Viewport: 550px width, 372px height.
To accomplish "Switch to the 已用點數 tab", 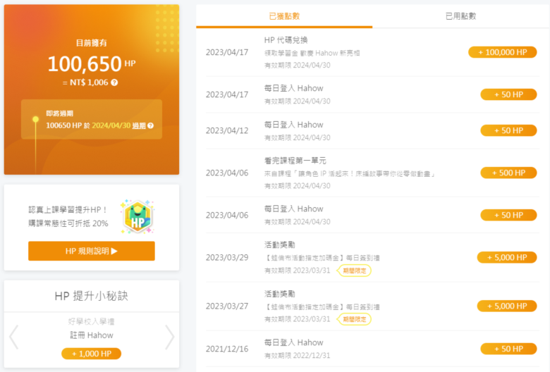I will [x=460, y=16].
